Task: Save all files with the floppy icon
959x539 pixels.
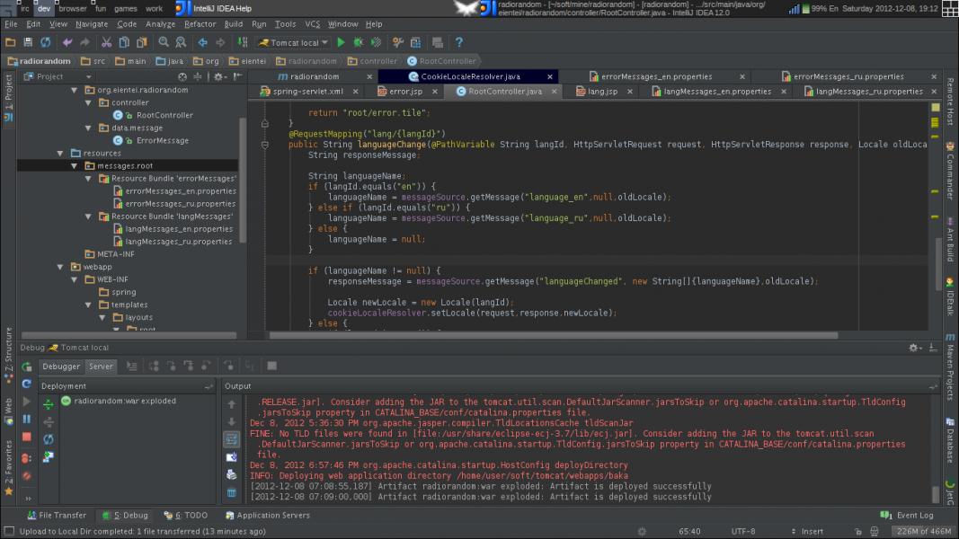Action: [28, 42]
